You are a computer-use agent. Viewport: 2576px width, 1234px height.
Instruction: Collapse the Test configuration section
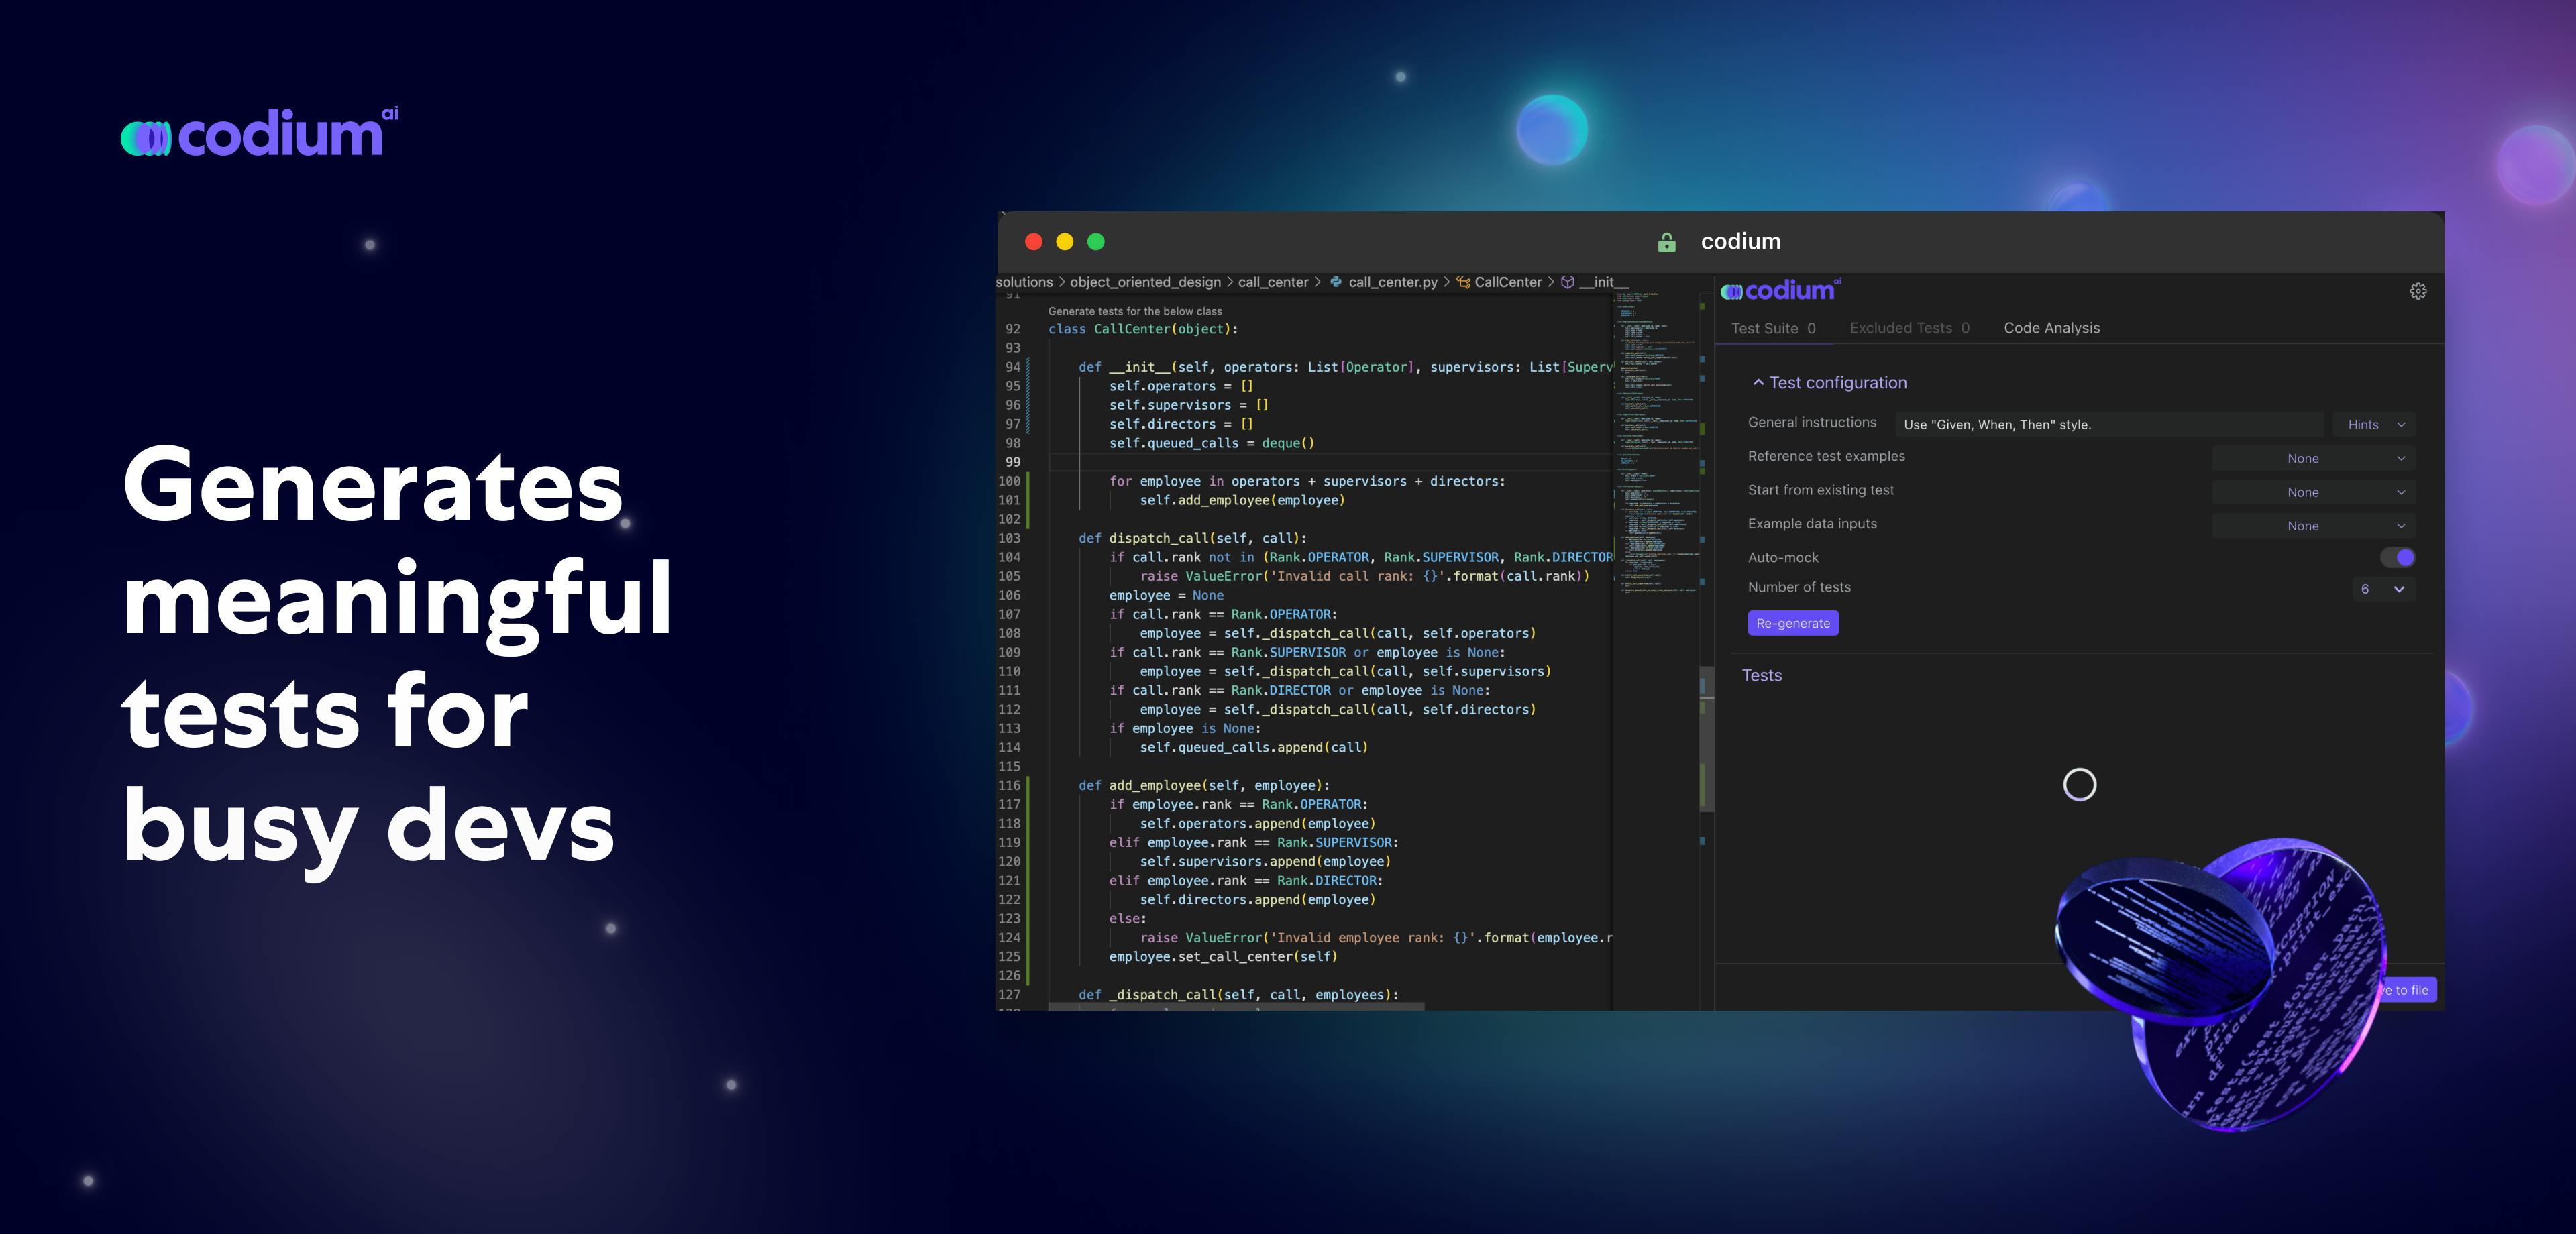pyautogui.click(x=1829, y=382)
